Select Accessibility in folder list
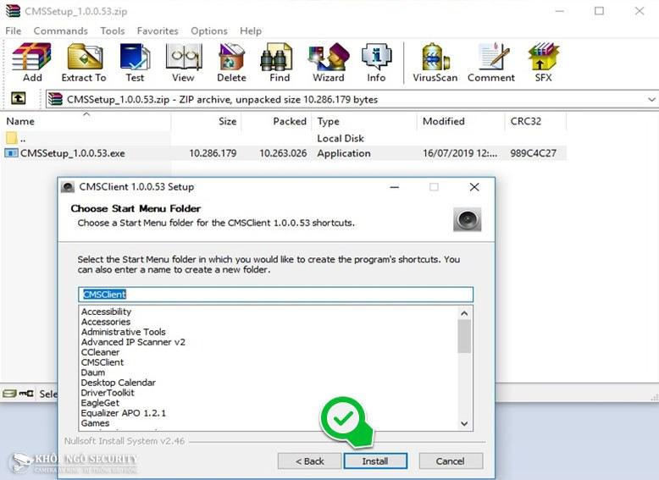Viewport: 659px width, 480px height. pos(107,312)
